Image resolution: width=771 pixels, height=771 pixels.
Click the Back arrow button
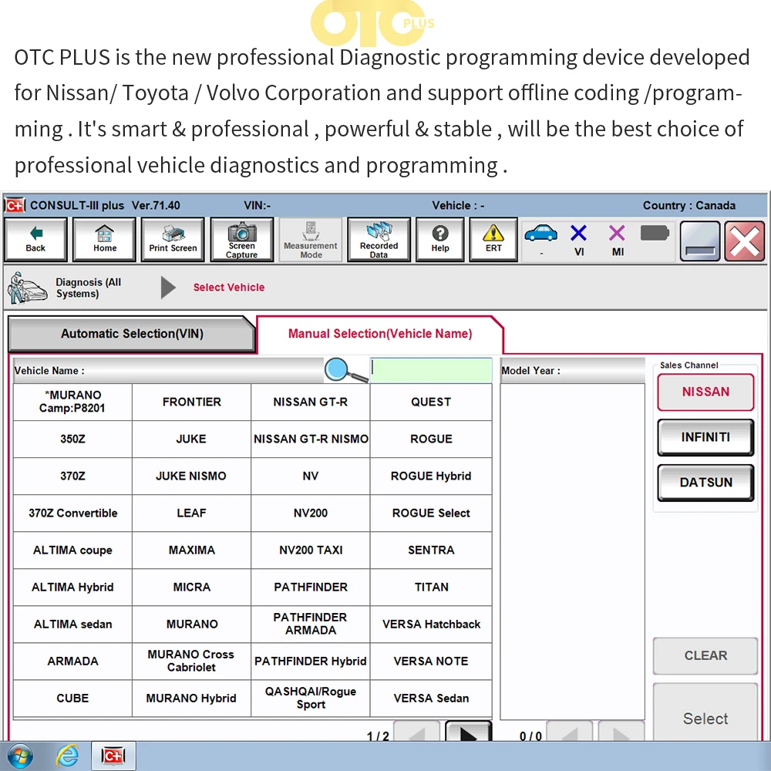click(35, 240)
